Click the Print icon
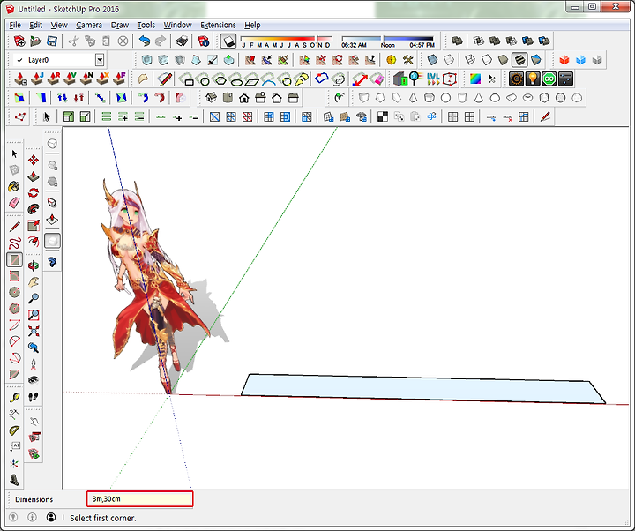 [x=182, y=41]
